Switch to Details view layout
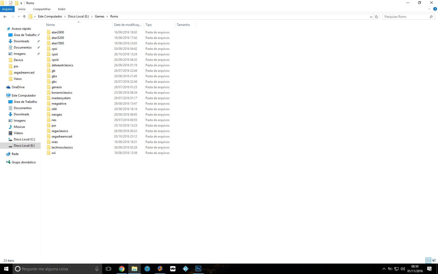The width and height of the screenshot is (438, 274). tap(428, 260)
